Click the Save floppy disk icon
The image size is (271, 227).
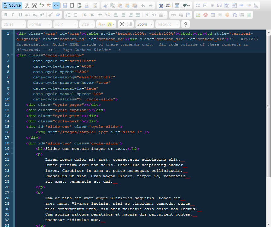pos(65,5)
